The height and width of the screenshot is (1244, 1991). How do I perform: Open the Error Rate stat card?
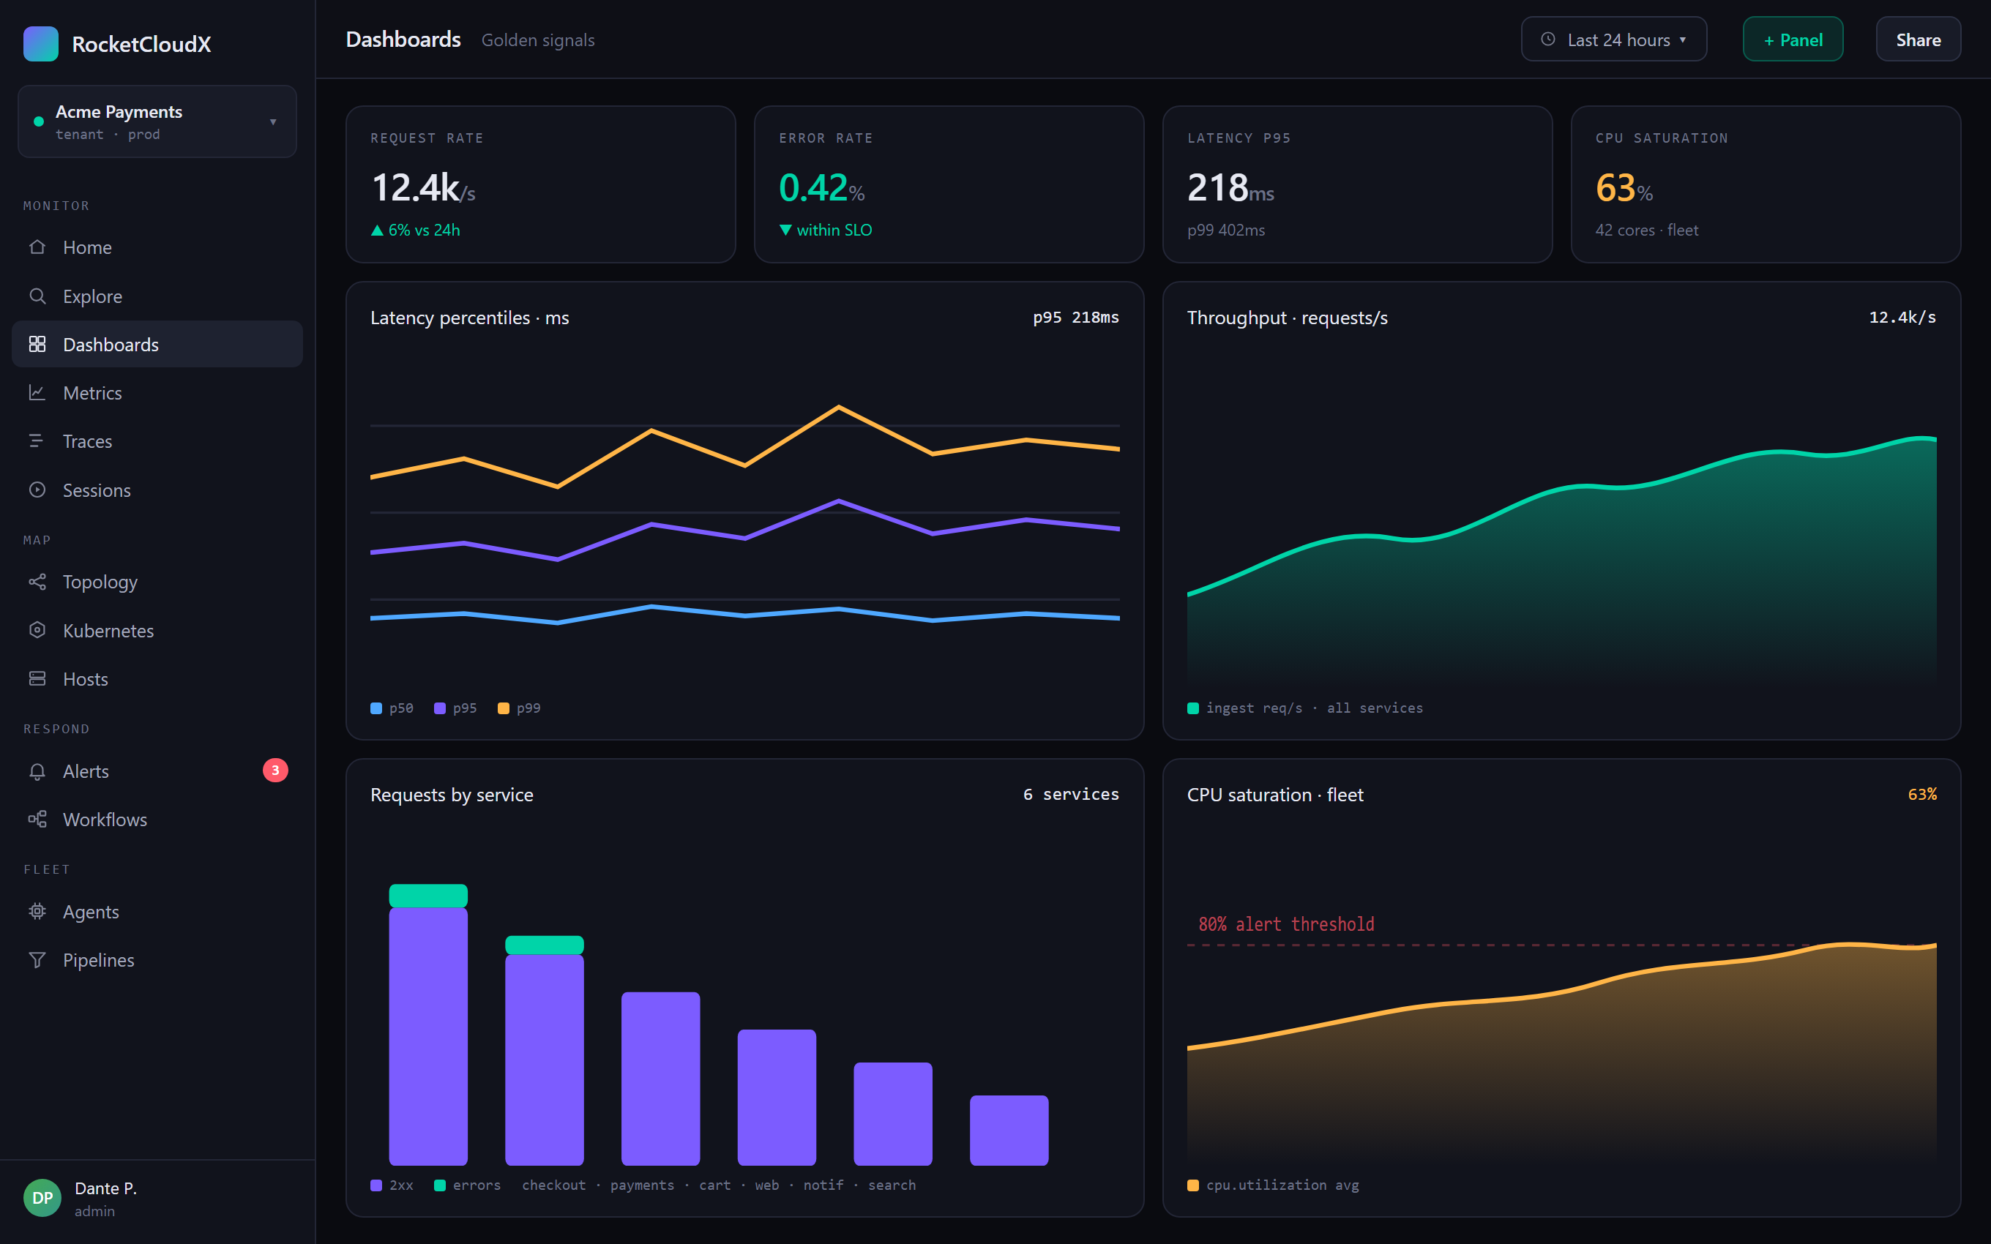[949, 184]
